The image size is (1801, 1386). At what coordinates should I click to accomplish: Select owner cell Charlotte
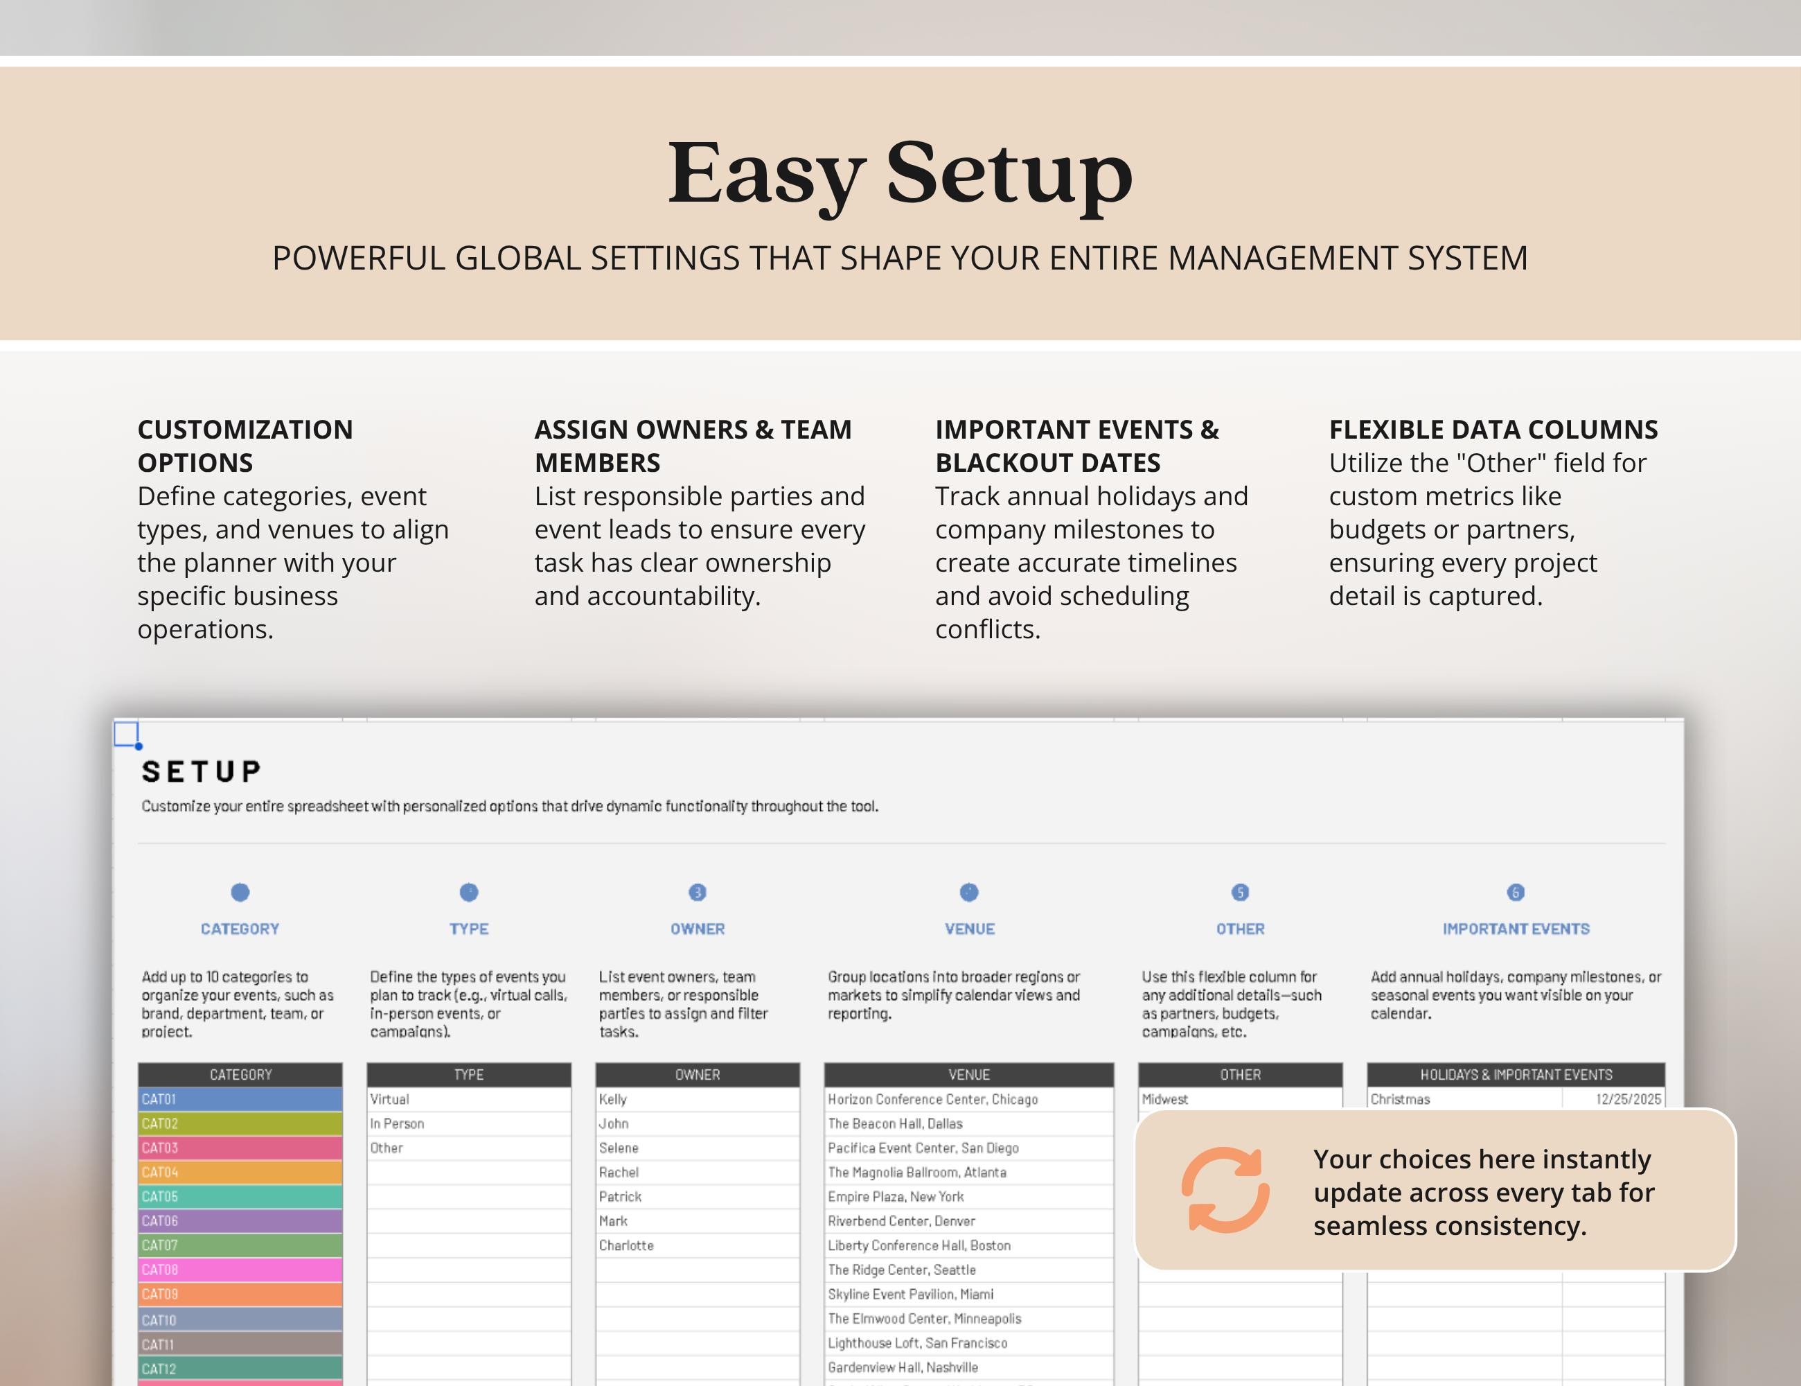point(698,1245)
